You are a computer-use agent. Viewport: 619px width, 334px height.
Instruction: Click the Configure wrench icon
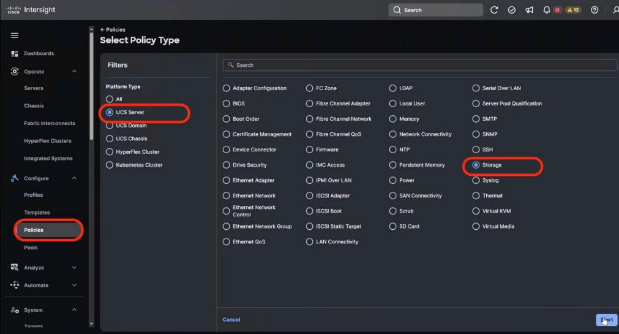click(x=15, y=178)
